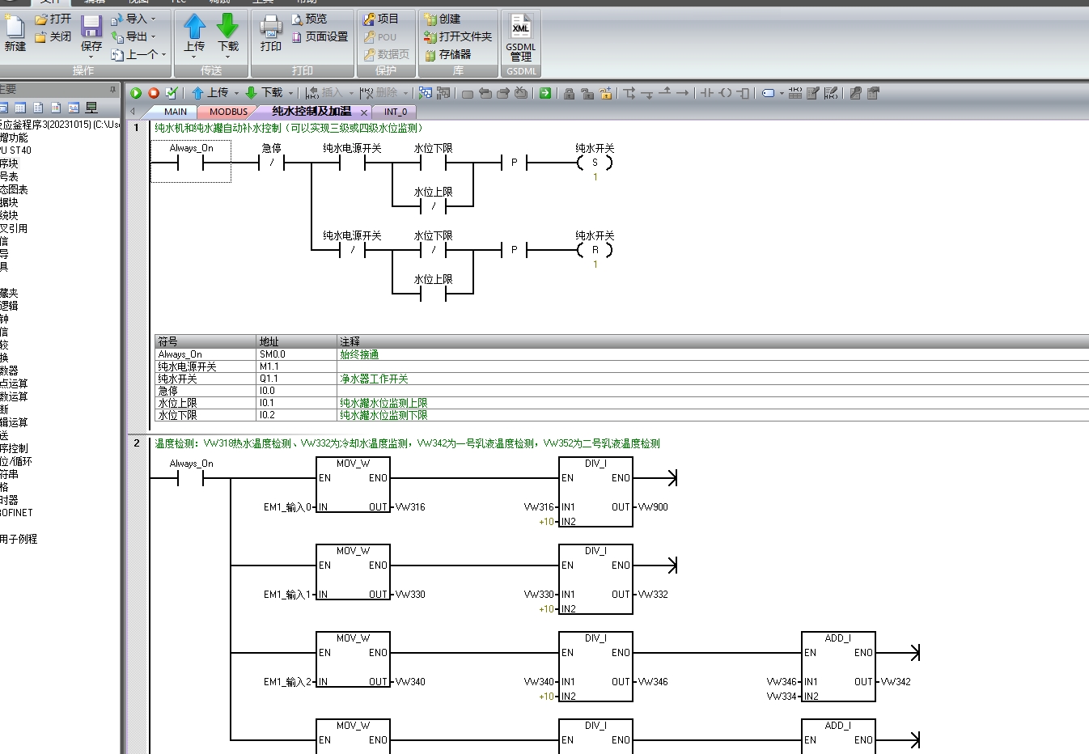1089x754 pixels.
Task: Insert horizontal line arrow icon
Action: [683, 93]
